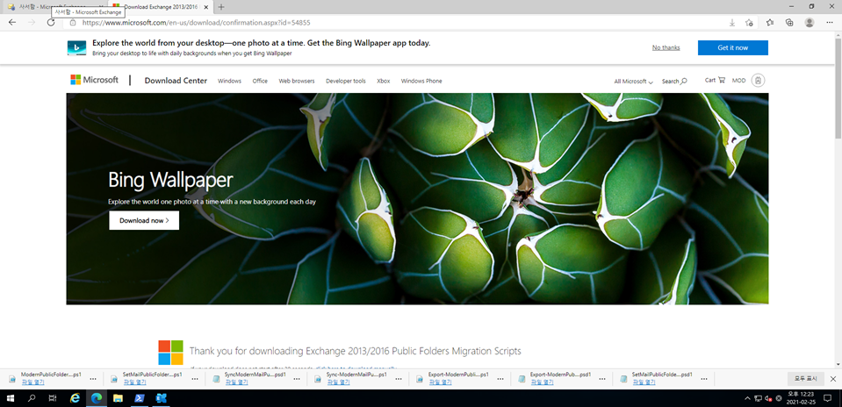Click the Bing Wallpaper hero image

[x=417, y=198]
